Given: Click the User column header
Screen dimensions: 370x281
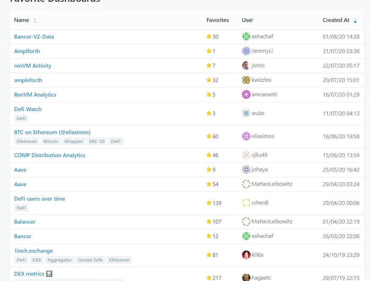Looking at the screenshot, I should tap(247, 20).
